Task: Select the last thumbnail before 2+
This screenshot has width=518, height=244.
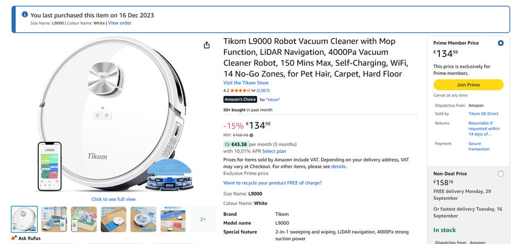Action: tap(173, 219)
